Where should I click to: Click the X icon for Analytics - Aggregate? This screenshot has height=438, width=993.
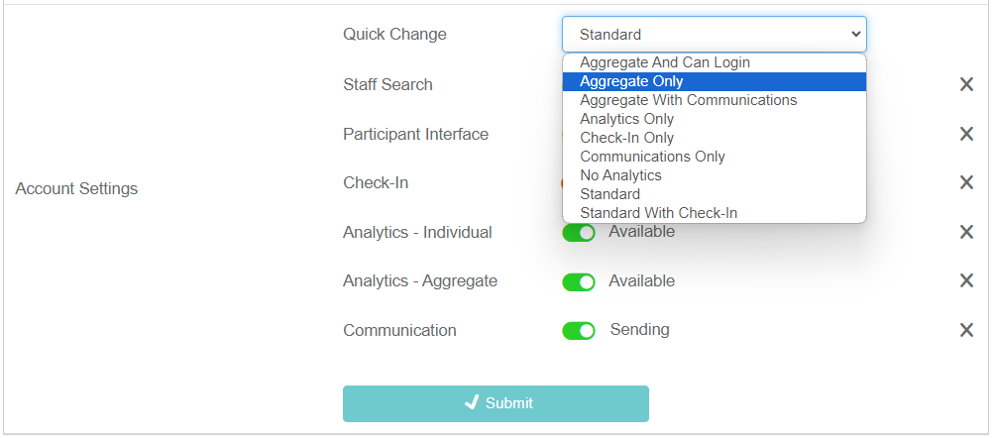[x=966, y=281]
